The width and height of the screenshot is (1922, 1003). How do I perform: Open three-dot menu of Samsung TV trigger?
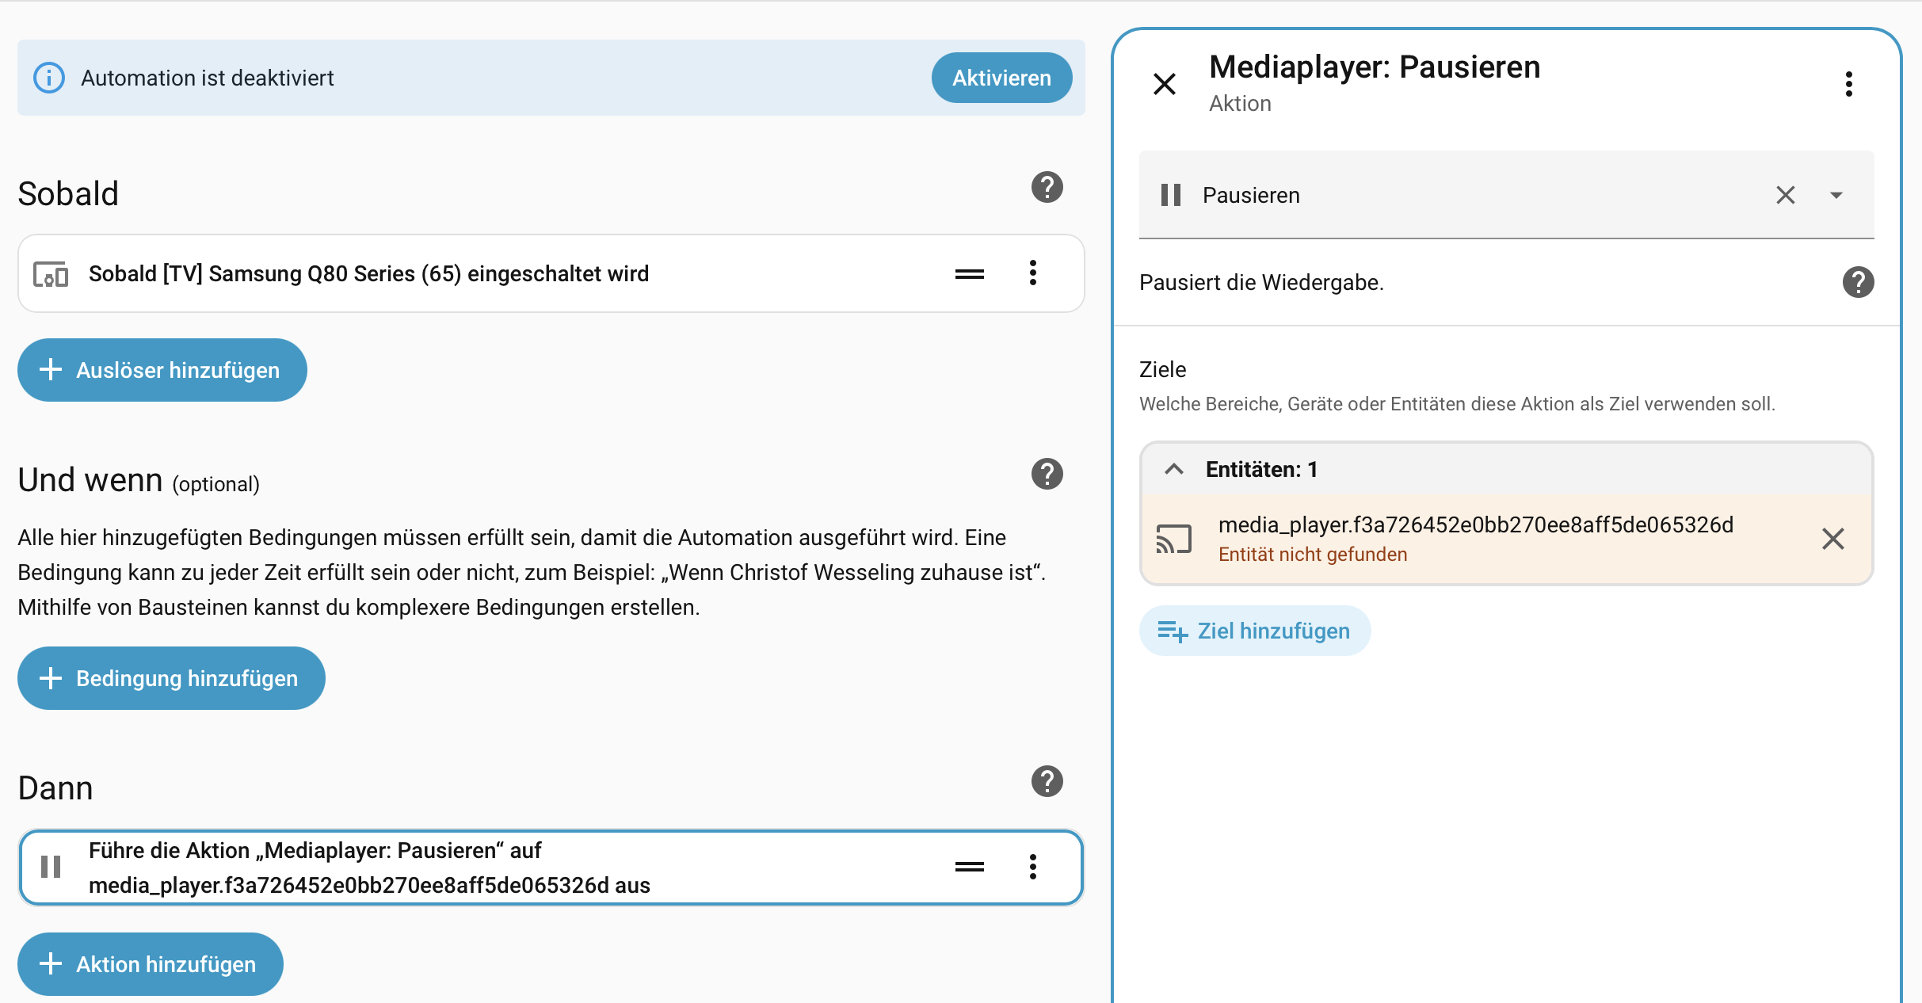click(x=1032, y=273)
